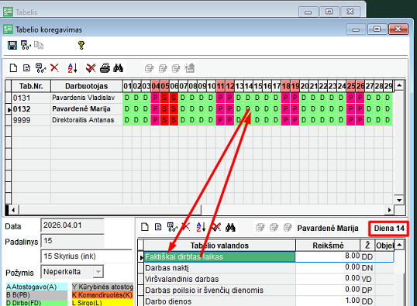View the hours record with the lower glasses icon
Screen dimensions: 417x306
[172, 227]
